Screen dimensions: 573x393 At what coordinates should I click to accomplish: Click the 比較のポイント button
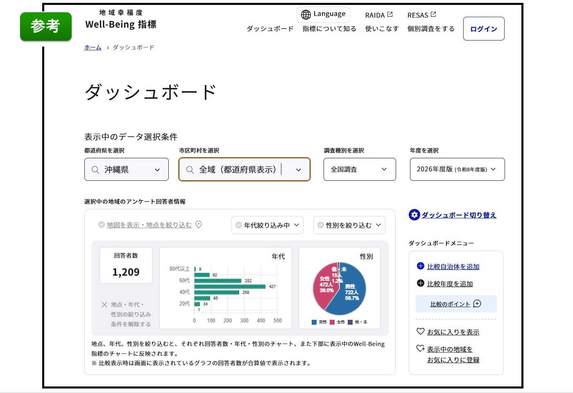[456, 304]
